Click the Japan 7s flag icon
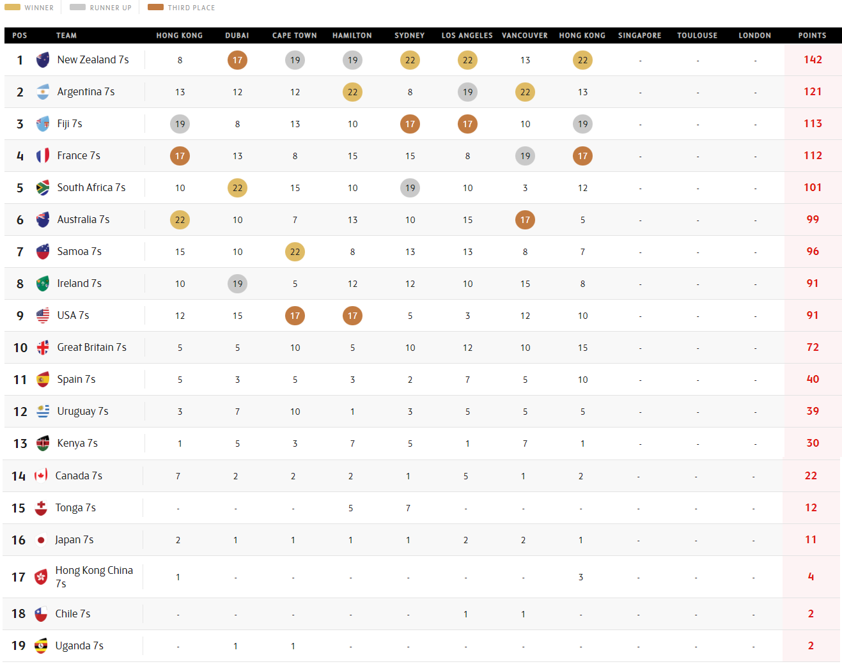This screenshot has height=664, width=842. tap(41, 540)
